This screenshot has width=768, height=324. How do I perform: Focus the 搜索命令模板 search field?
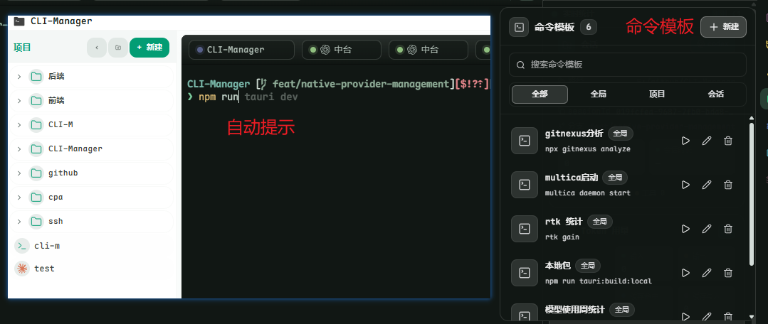pos(628,65)
